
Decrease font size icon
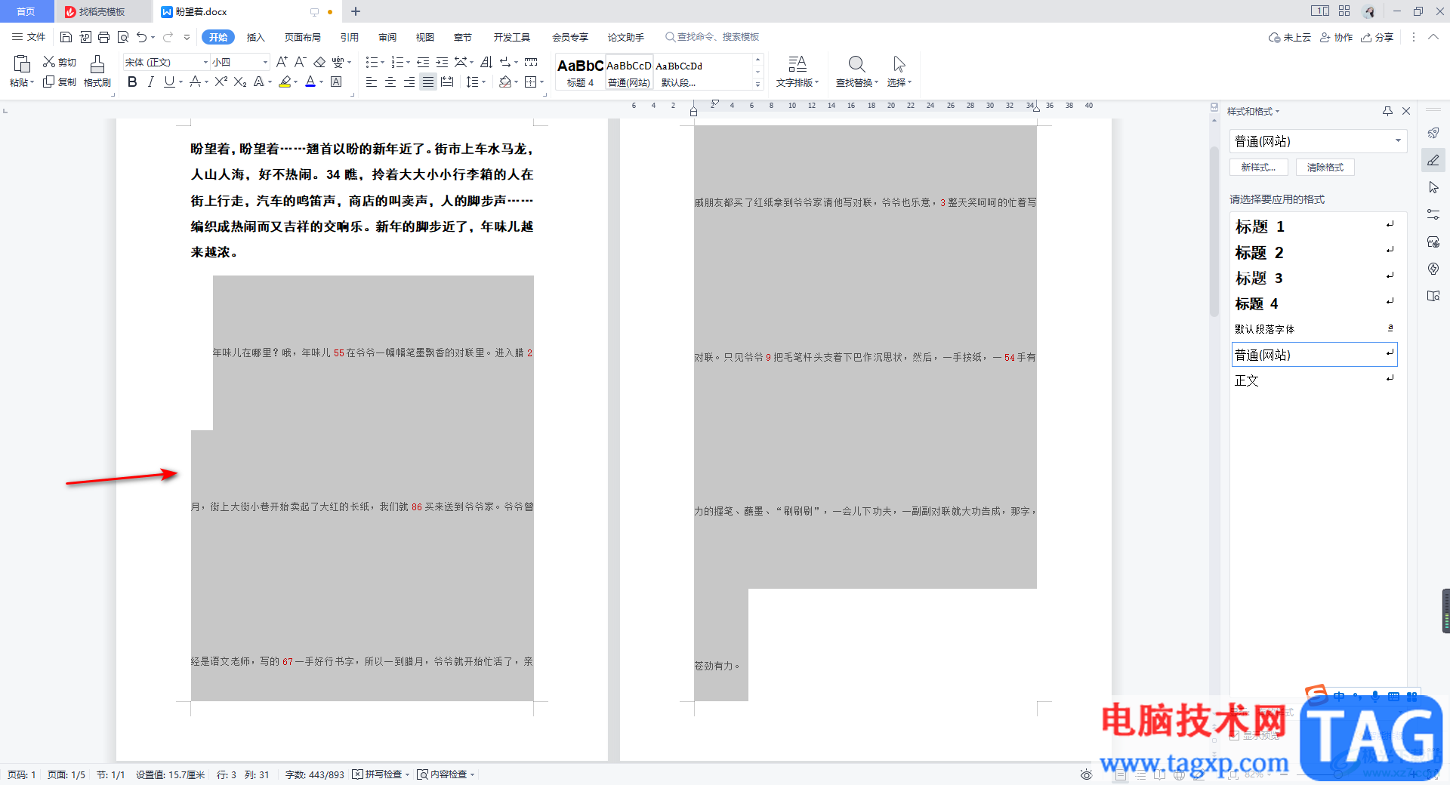(300, 62)
